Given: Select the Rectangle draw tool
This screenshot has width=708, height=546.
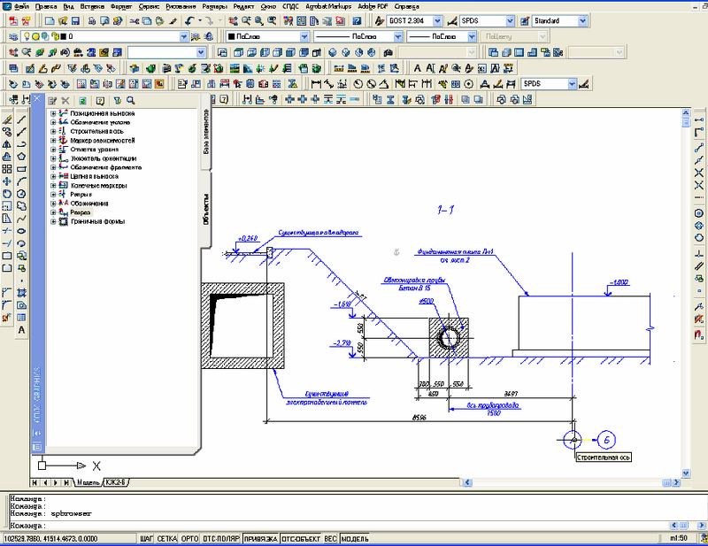Looking at the screenshot, I should (21, 169).
